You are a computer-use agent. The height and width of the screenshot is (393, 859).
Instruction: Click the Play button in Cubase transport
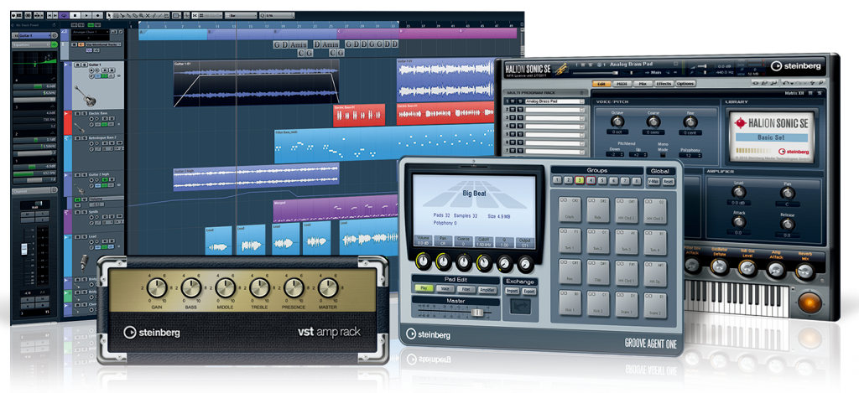click(x=86, y=15)
